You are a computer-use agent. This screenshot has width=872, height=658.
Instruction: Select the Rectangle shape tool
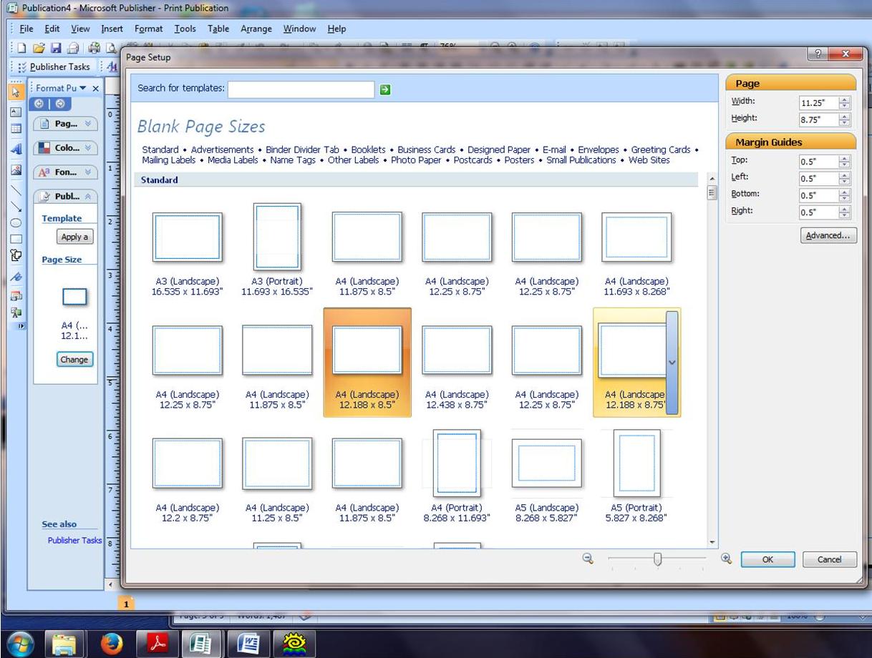[16, 239]
